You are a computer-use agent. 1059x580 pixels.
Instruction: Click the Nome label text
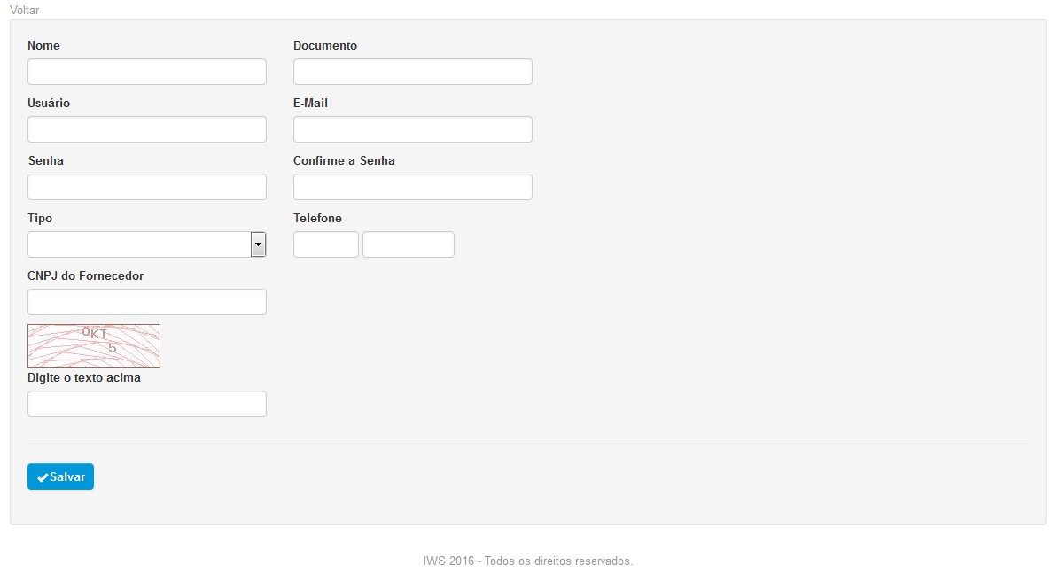[44, 45]
